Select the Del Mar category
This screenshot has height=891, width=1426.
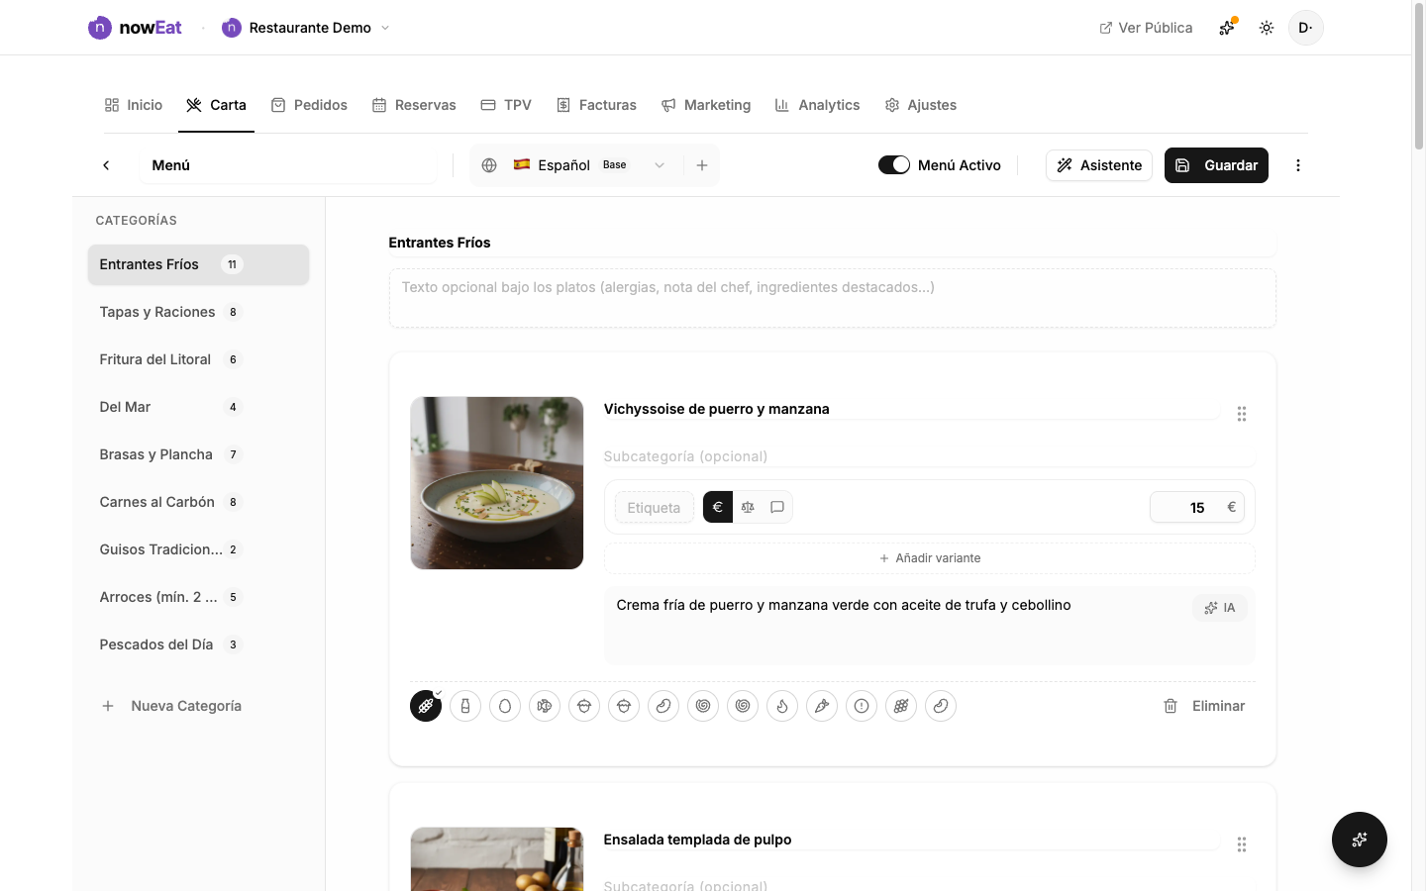click(x=198, y=407)
